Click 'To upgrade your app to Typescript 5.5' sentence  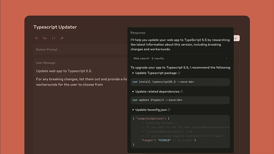pyautogui.click(x=181, y=68)
